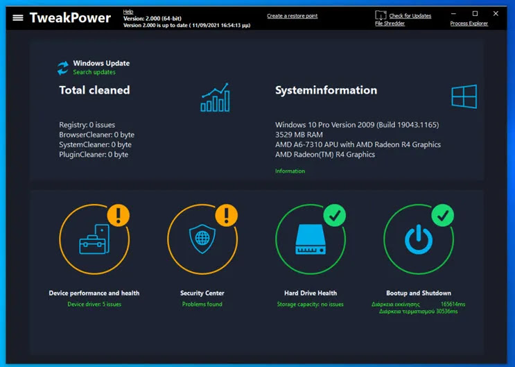Click Create a restore point
The width and height of the screenshot is (515, 367).
point(292,16)
